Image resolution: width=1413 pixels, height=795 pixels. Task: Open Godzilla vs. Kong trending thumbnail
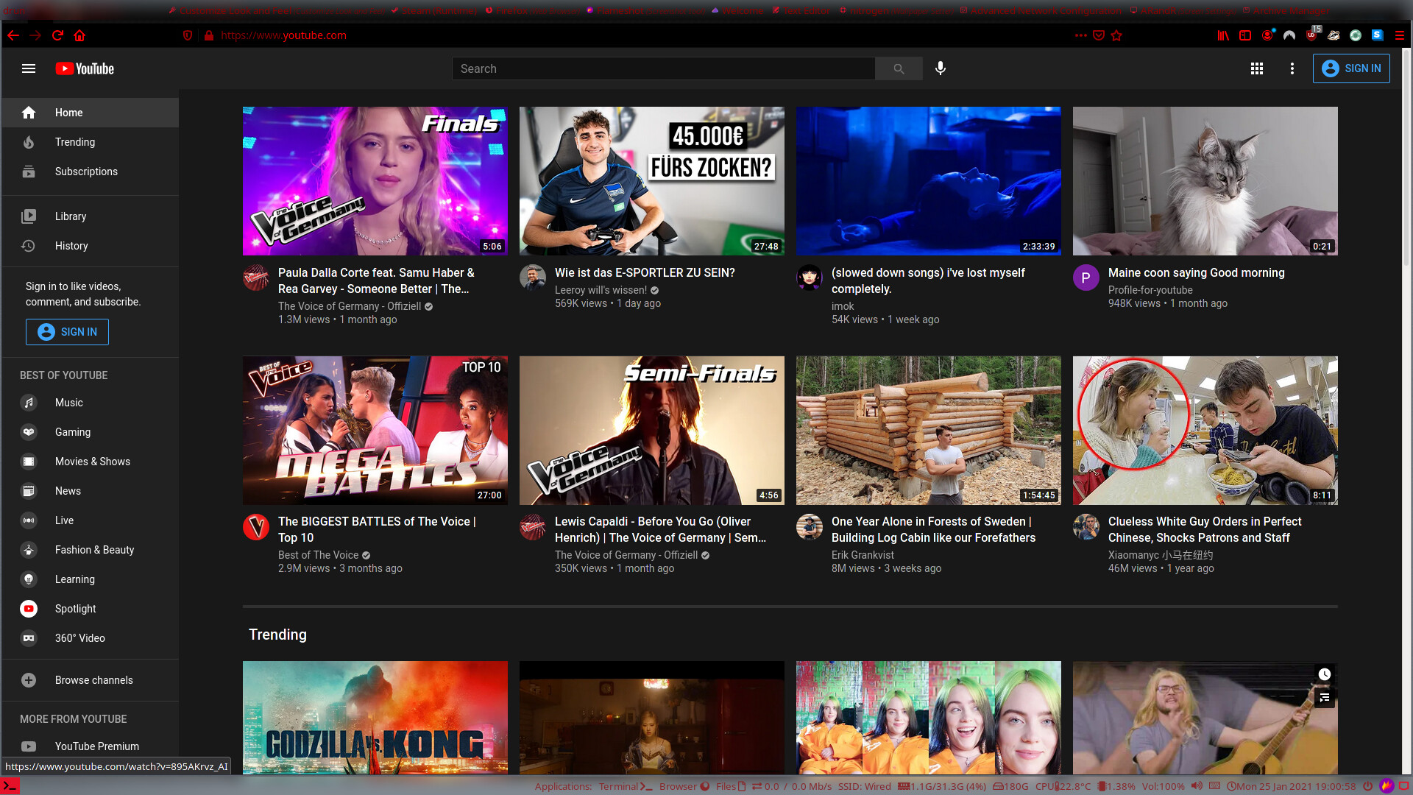pyautogui.click(x=375, y=718)
